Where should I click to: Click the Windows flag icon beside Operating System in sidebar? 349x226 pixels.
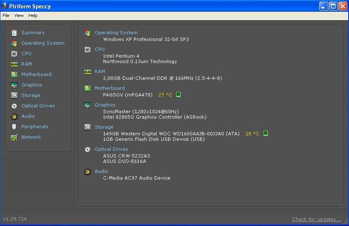(x=14, y=43)
